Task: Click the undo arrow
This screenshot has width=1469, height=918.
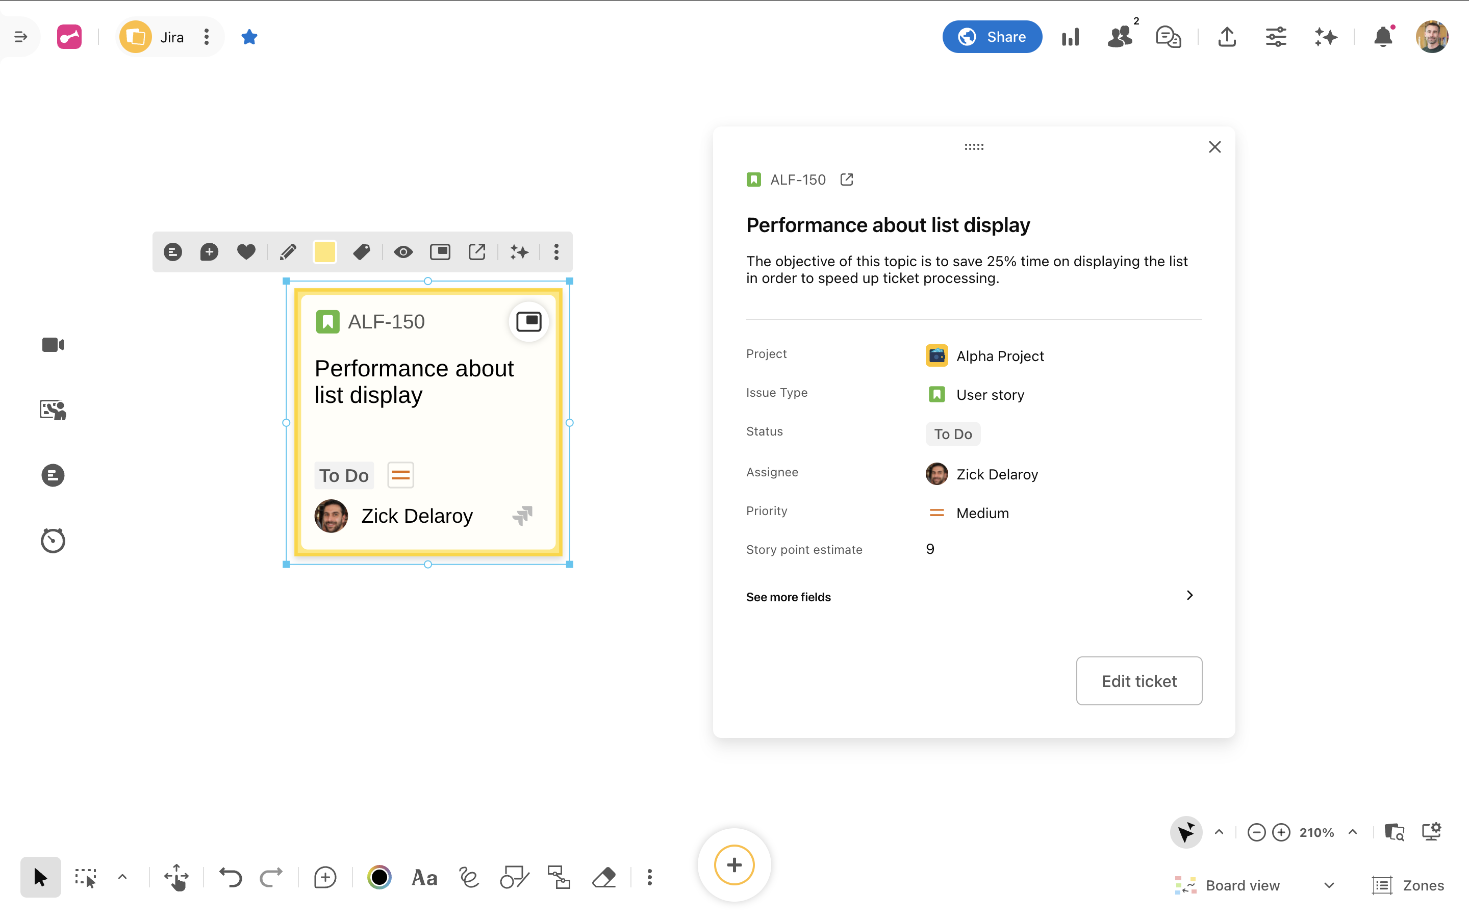Action: pos(231,877)
